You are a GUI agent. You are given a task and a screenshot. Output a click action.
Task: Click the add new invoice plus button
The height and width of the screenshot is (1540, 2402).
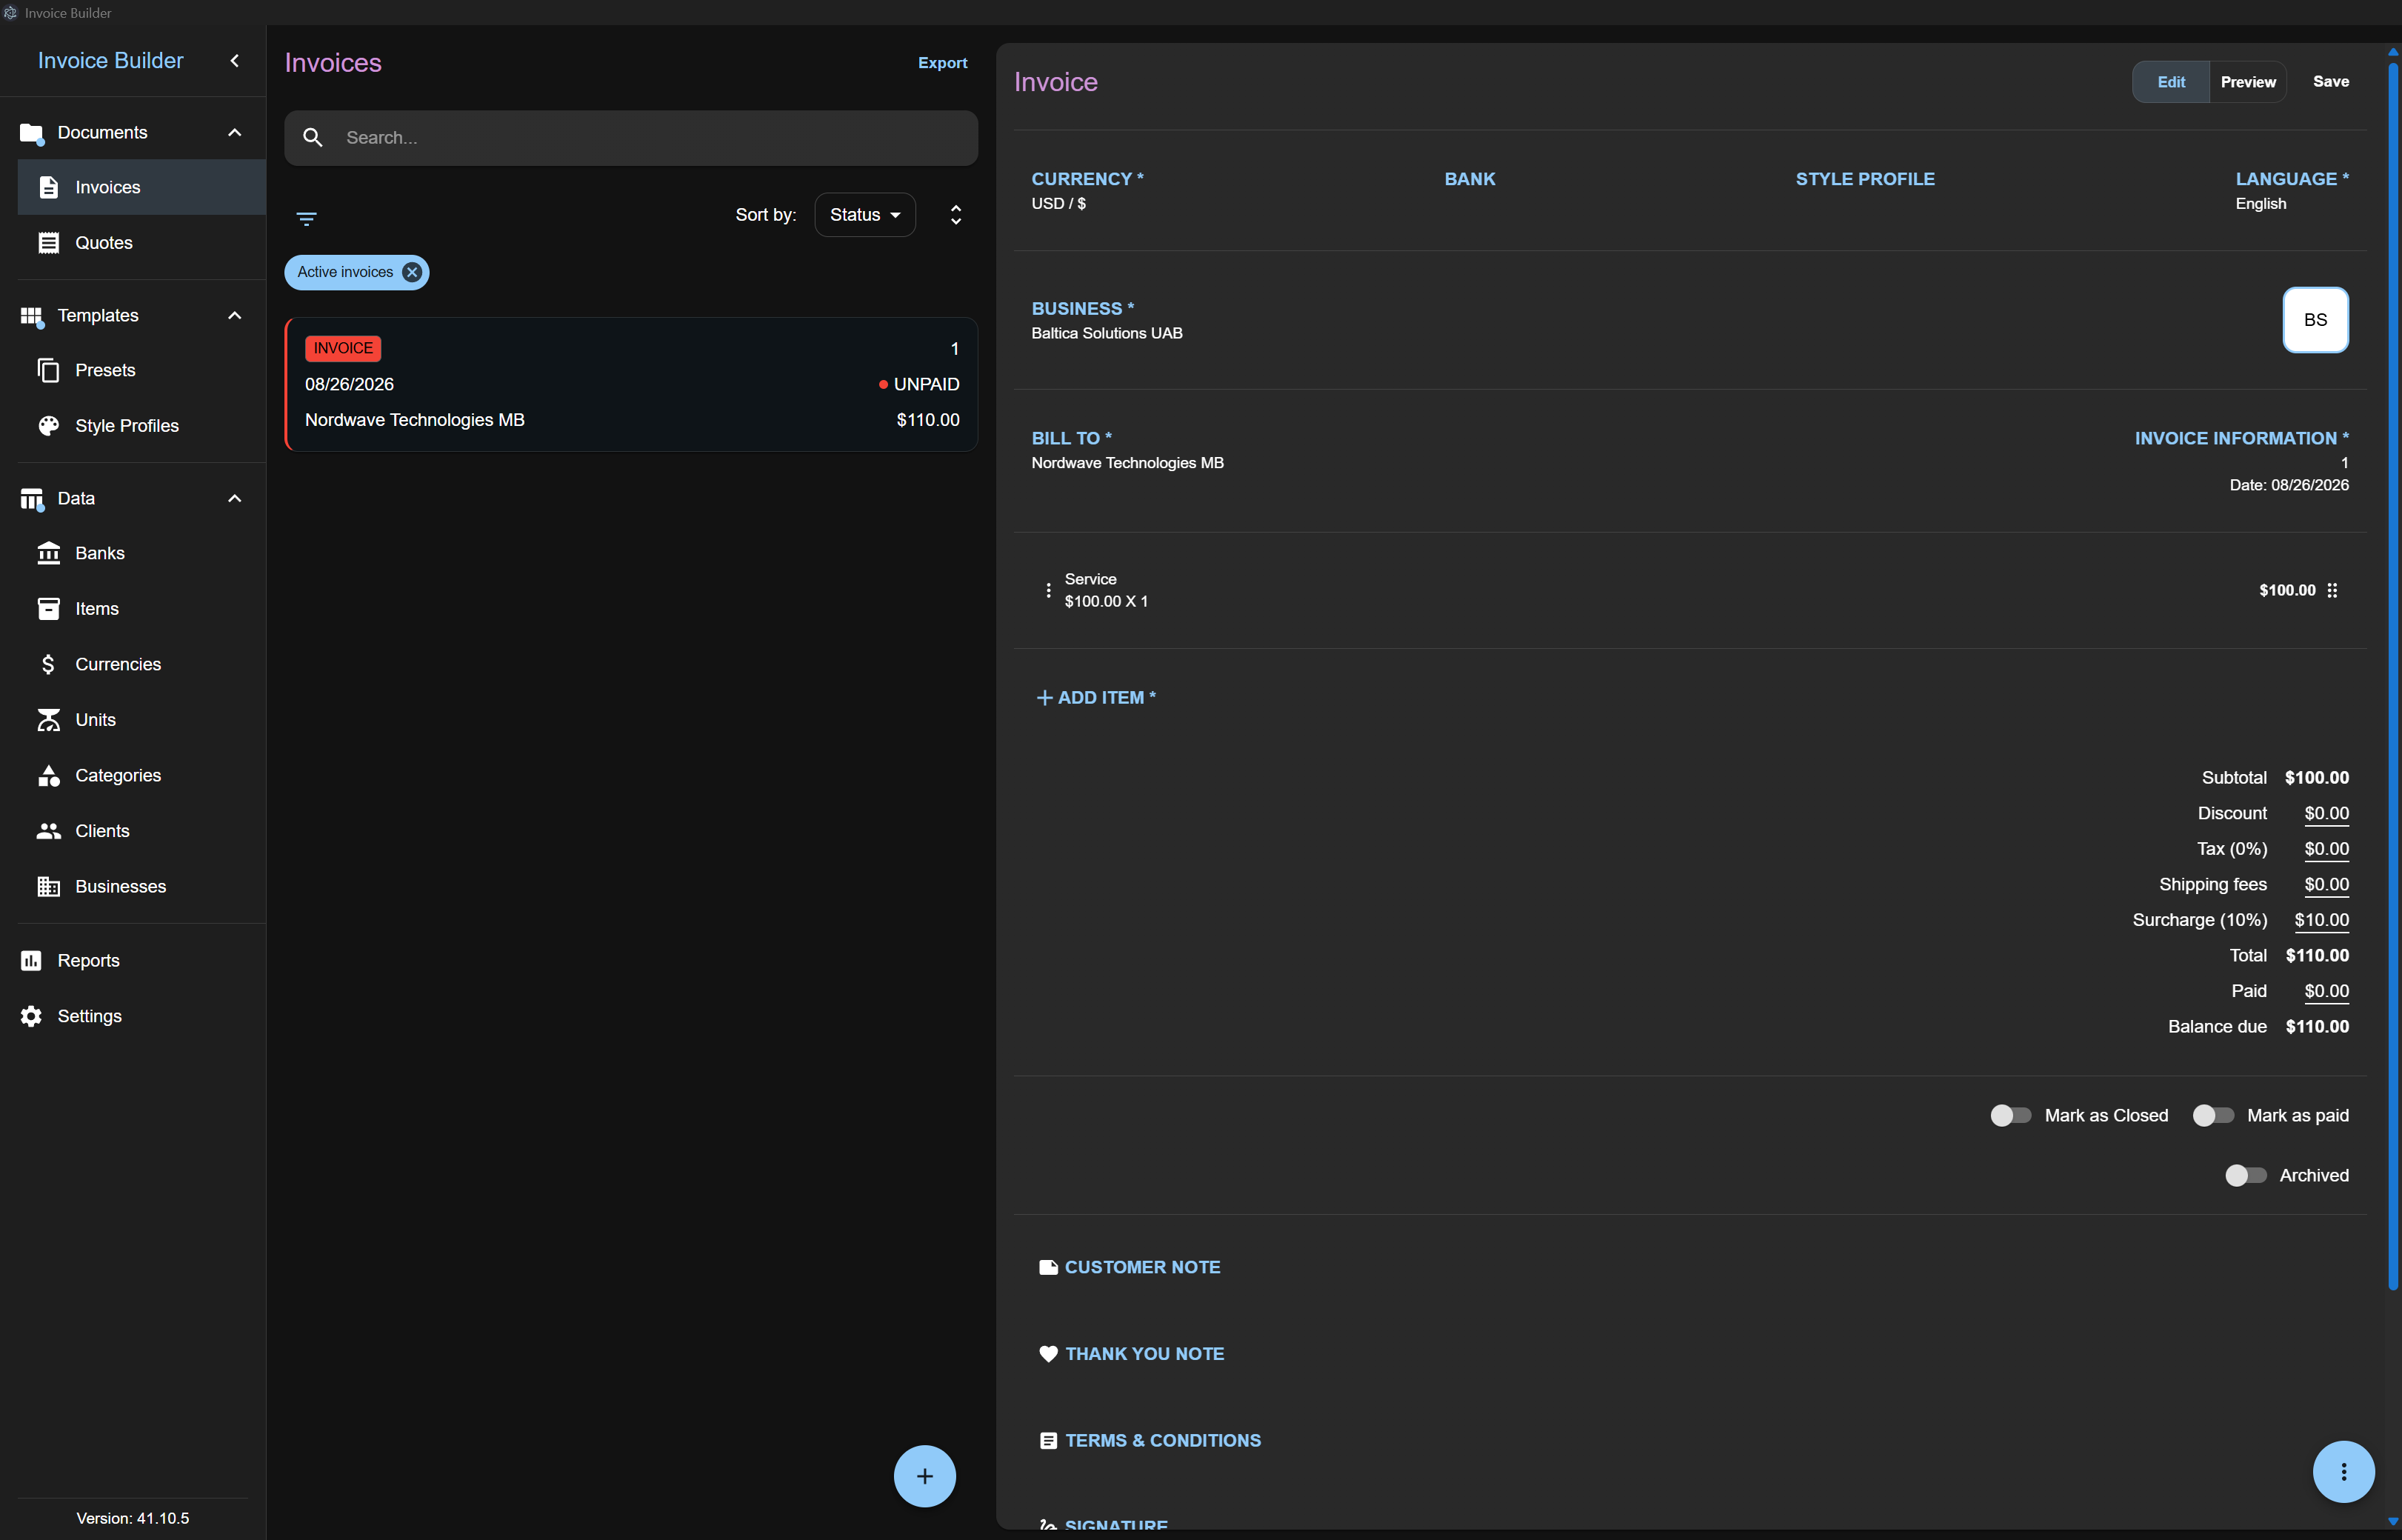(924, 1476)
